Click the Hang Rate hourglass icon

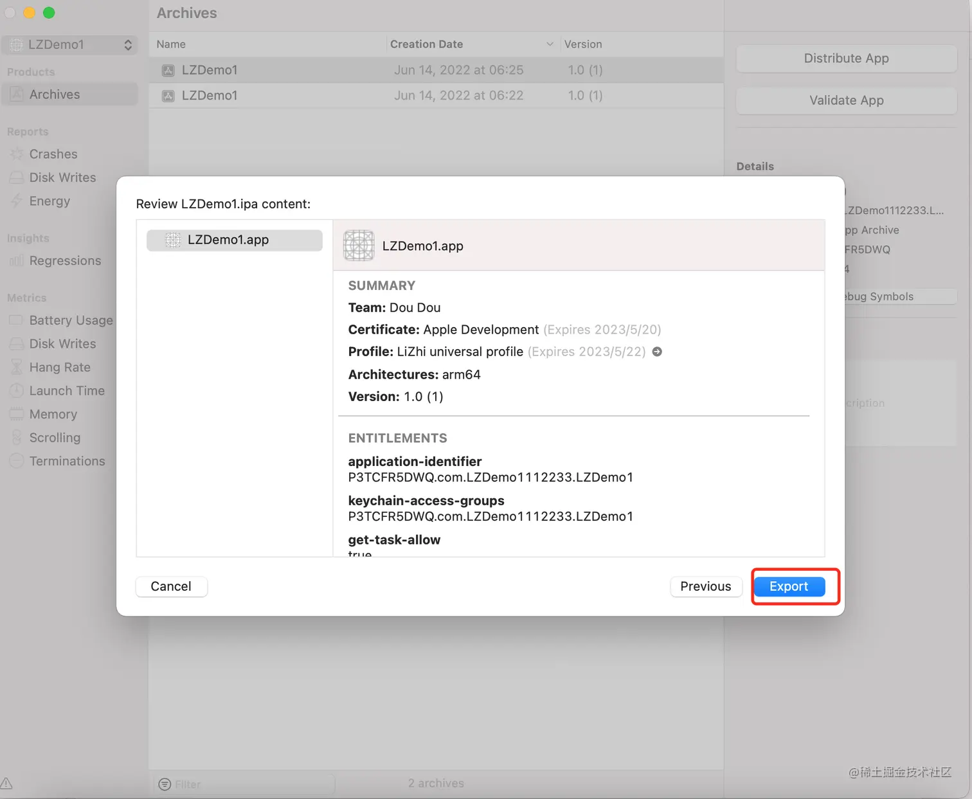tap(16, 367)
